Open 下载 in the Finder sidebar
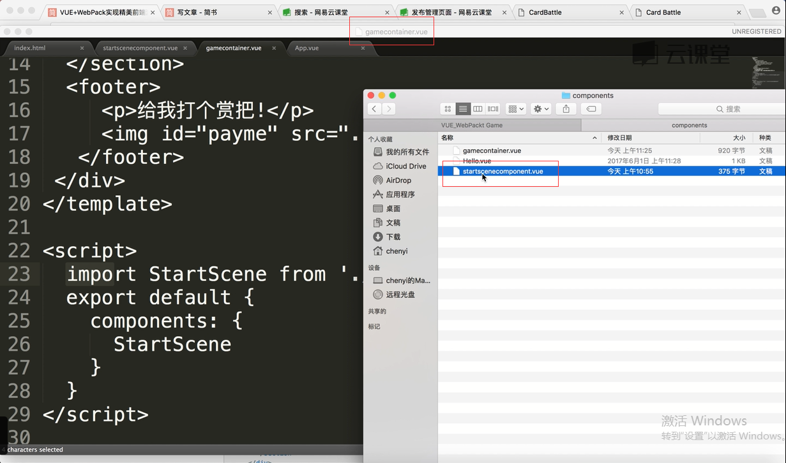The height and width of the screenshot is (463, 786). point(386,237)
